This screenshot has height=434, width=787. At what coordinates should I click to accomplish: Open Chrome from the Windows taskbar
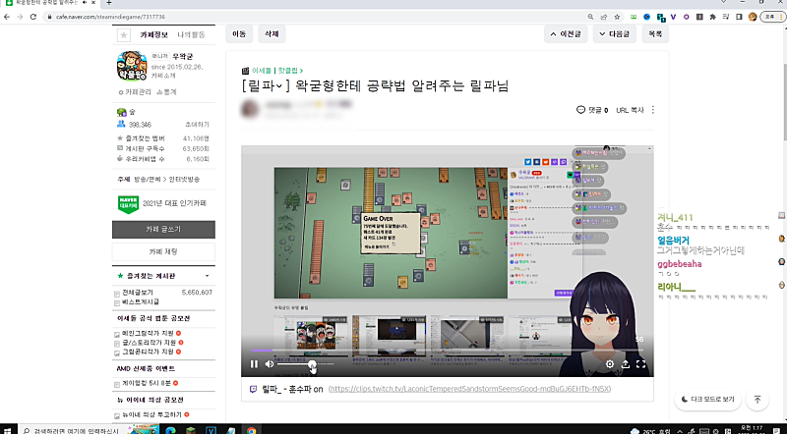point(252,429)
